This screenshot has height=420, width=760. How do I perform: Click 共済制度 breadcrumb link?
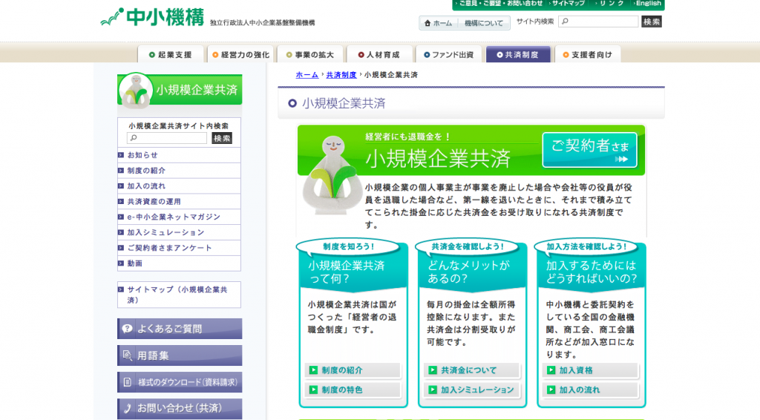click(341, 75)
